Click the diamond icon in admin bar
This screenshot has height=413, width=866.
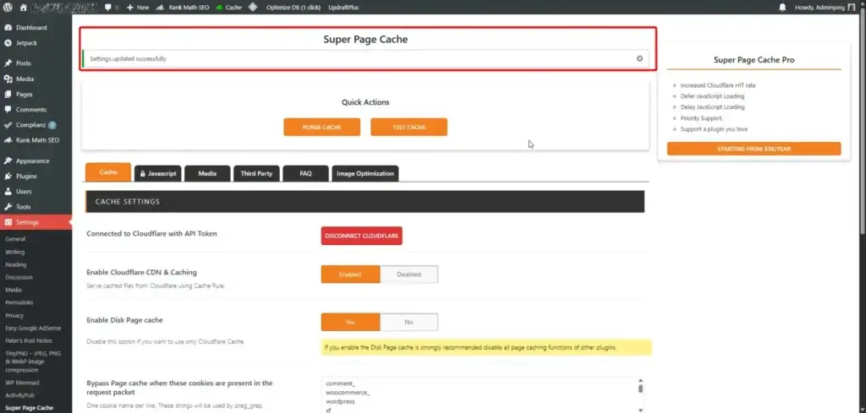(252, 7)
